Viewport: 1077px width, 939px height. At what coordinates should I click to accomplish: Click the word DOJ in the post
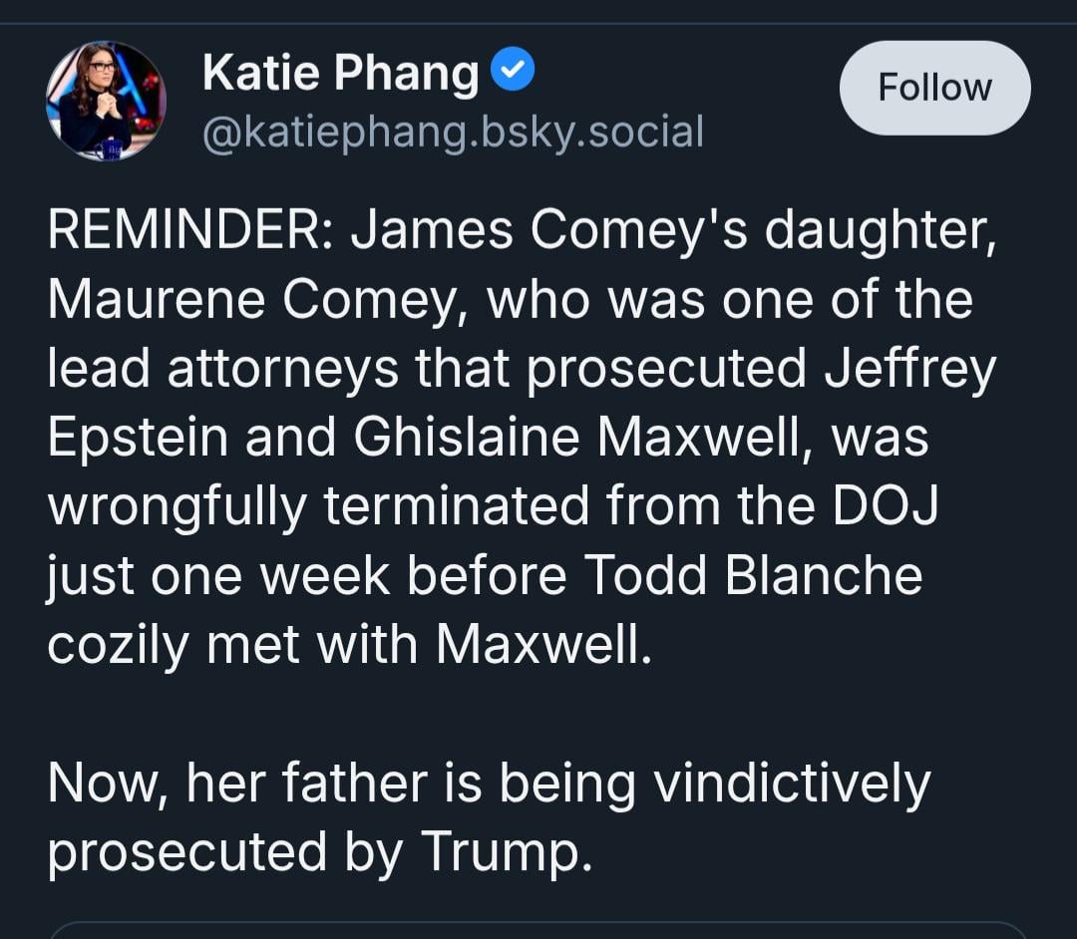pos(885,506)
